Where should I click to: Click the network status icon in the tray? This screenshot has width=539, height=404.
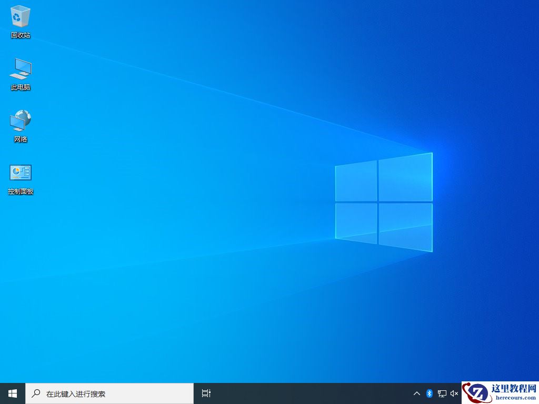[441, 393]
